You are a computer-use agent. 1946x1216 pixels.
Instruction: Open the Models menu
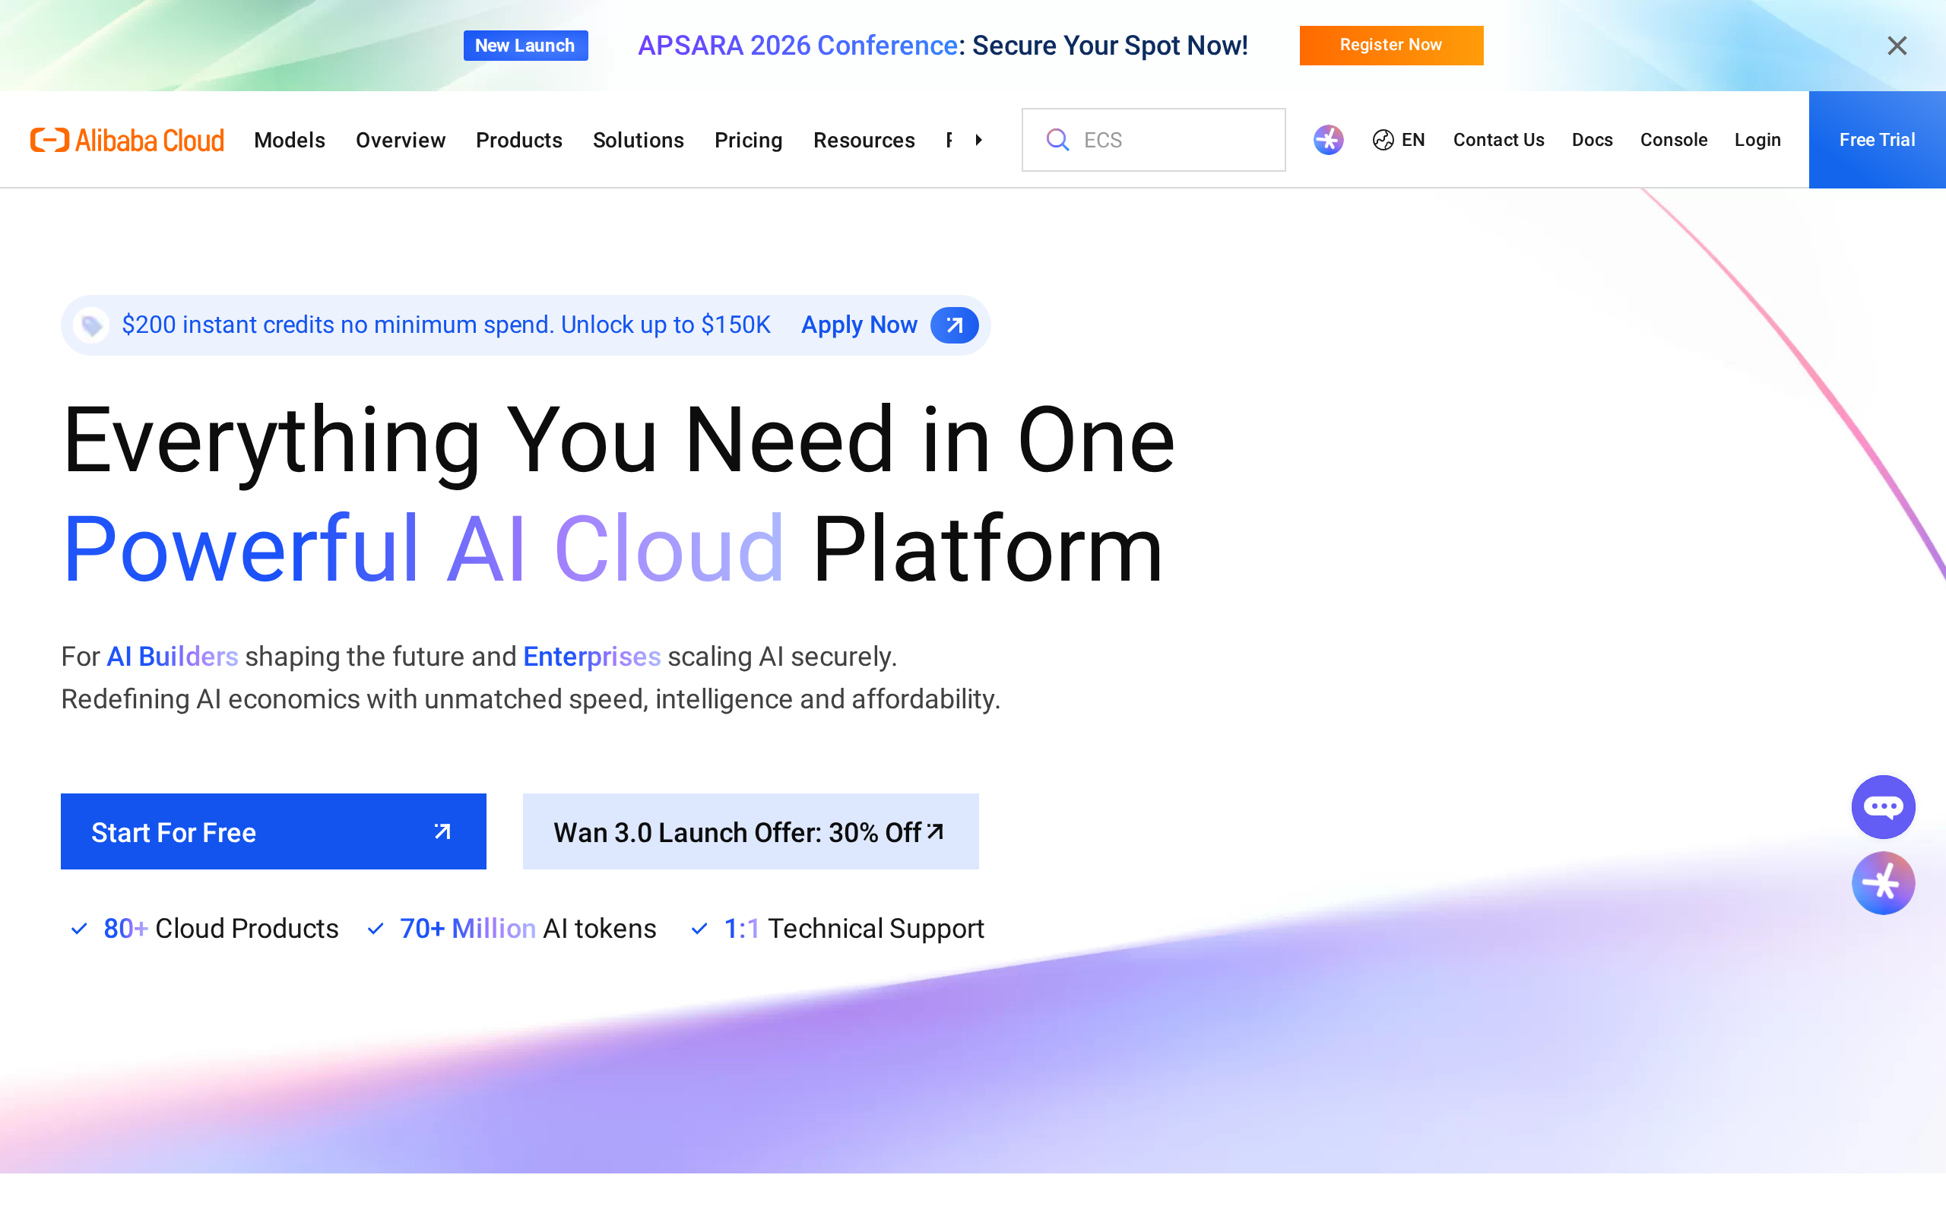coord(290,140)
